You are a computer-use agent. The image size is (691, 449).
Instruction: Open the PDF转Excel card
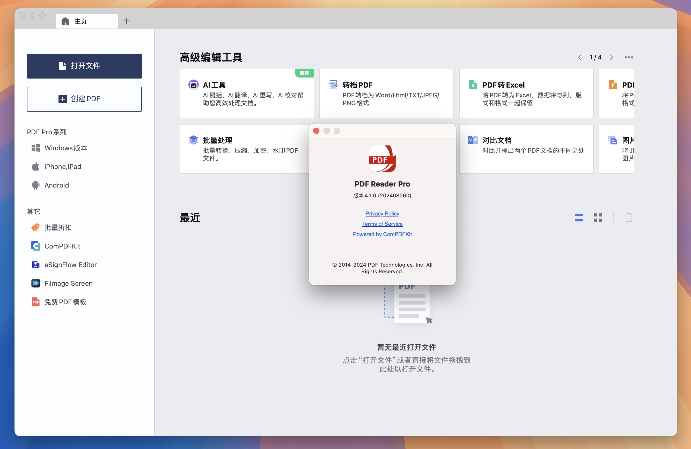[526, 93]
